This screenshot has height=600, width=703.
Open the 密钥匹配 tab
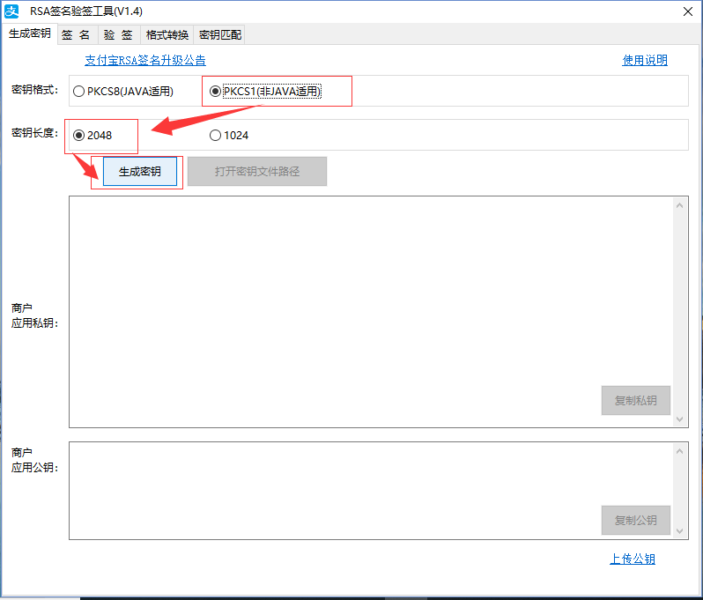point(219,35)
